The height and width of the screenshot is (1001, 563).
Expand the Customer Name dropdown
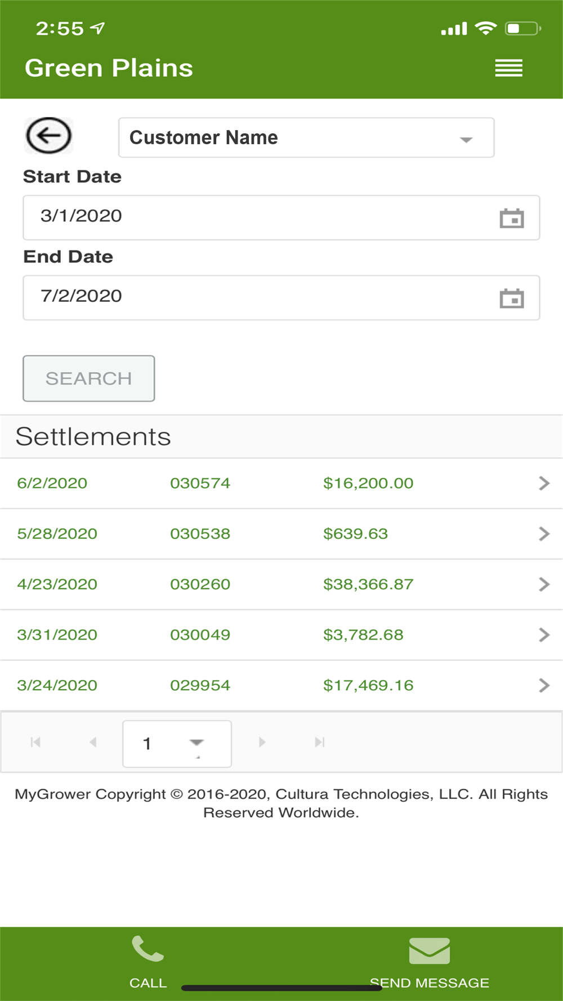tap(466, 139)
